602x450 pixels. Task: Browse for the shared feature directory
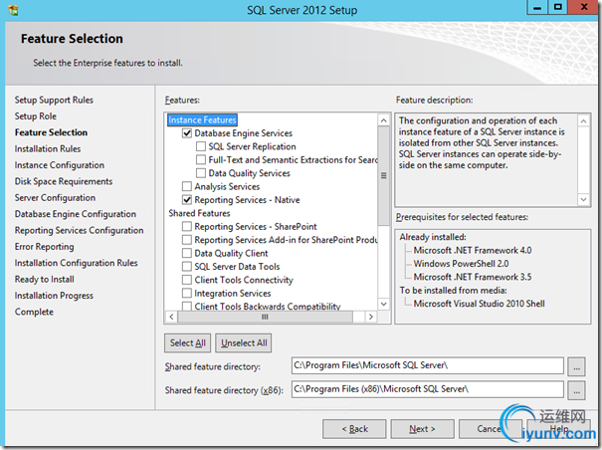click(577, 366)
